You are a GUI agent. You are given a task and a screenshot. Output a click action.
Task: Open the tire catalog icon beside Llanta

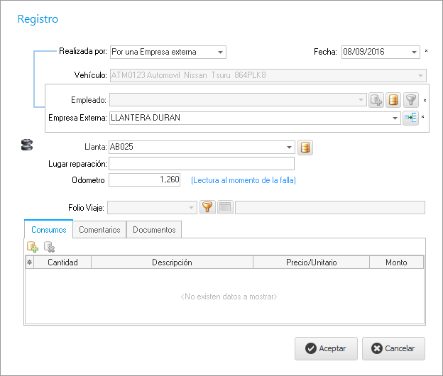click(x=305, y=148)
